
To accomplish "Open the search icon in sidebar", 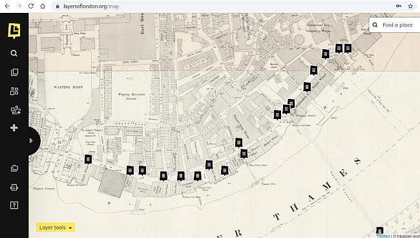I will click(14, 53).
